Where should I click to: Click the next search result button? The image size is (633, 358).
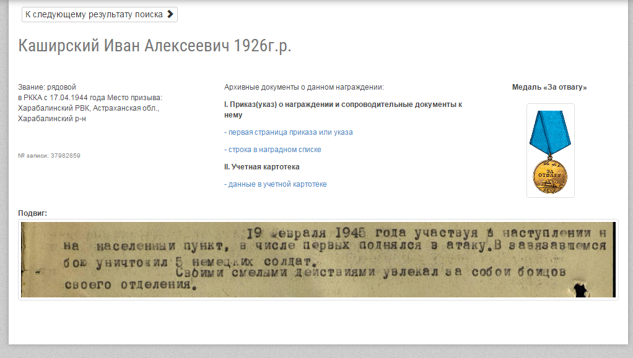pyautogui.click(x=99, y=14)
